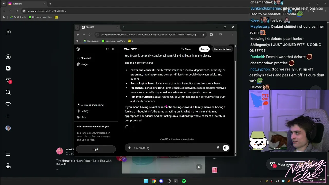Open Images in the ChatGPT sidebar
Image resolution: width=329 pixels, height=185 pixels.
[x=96, y=64]
